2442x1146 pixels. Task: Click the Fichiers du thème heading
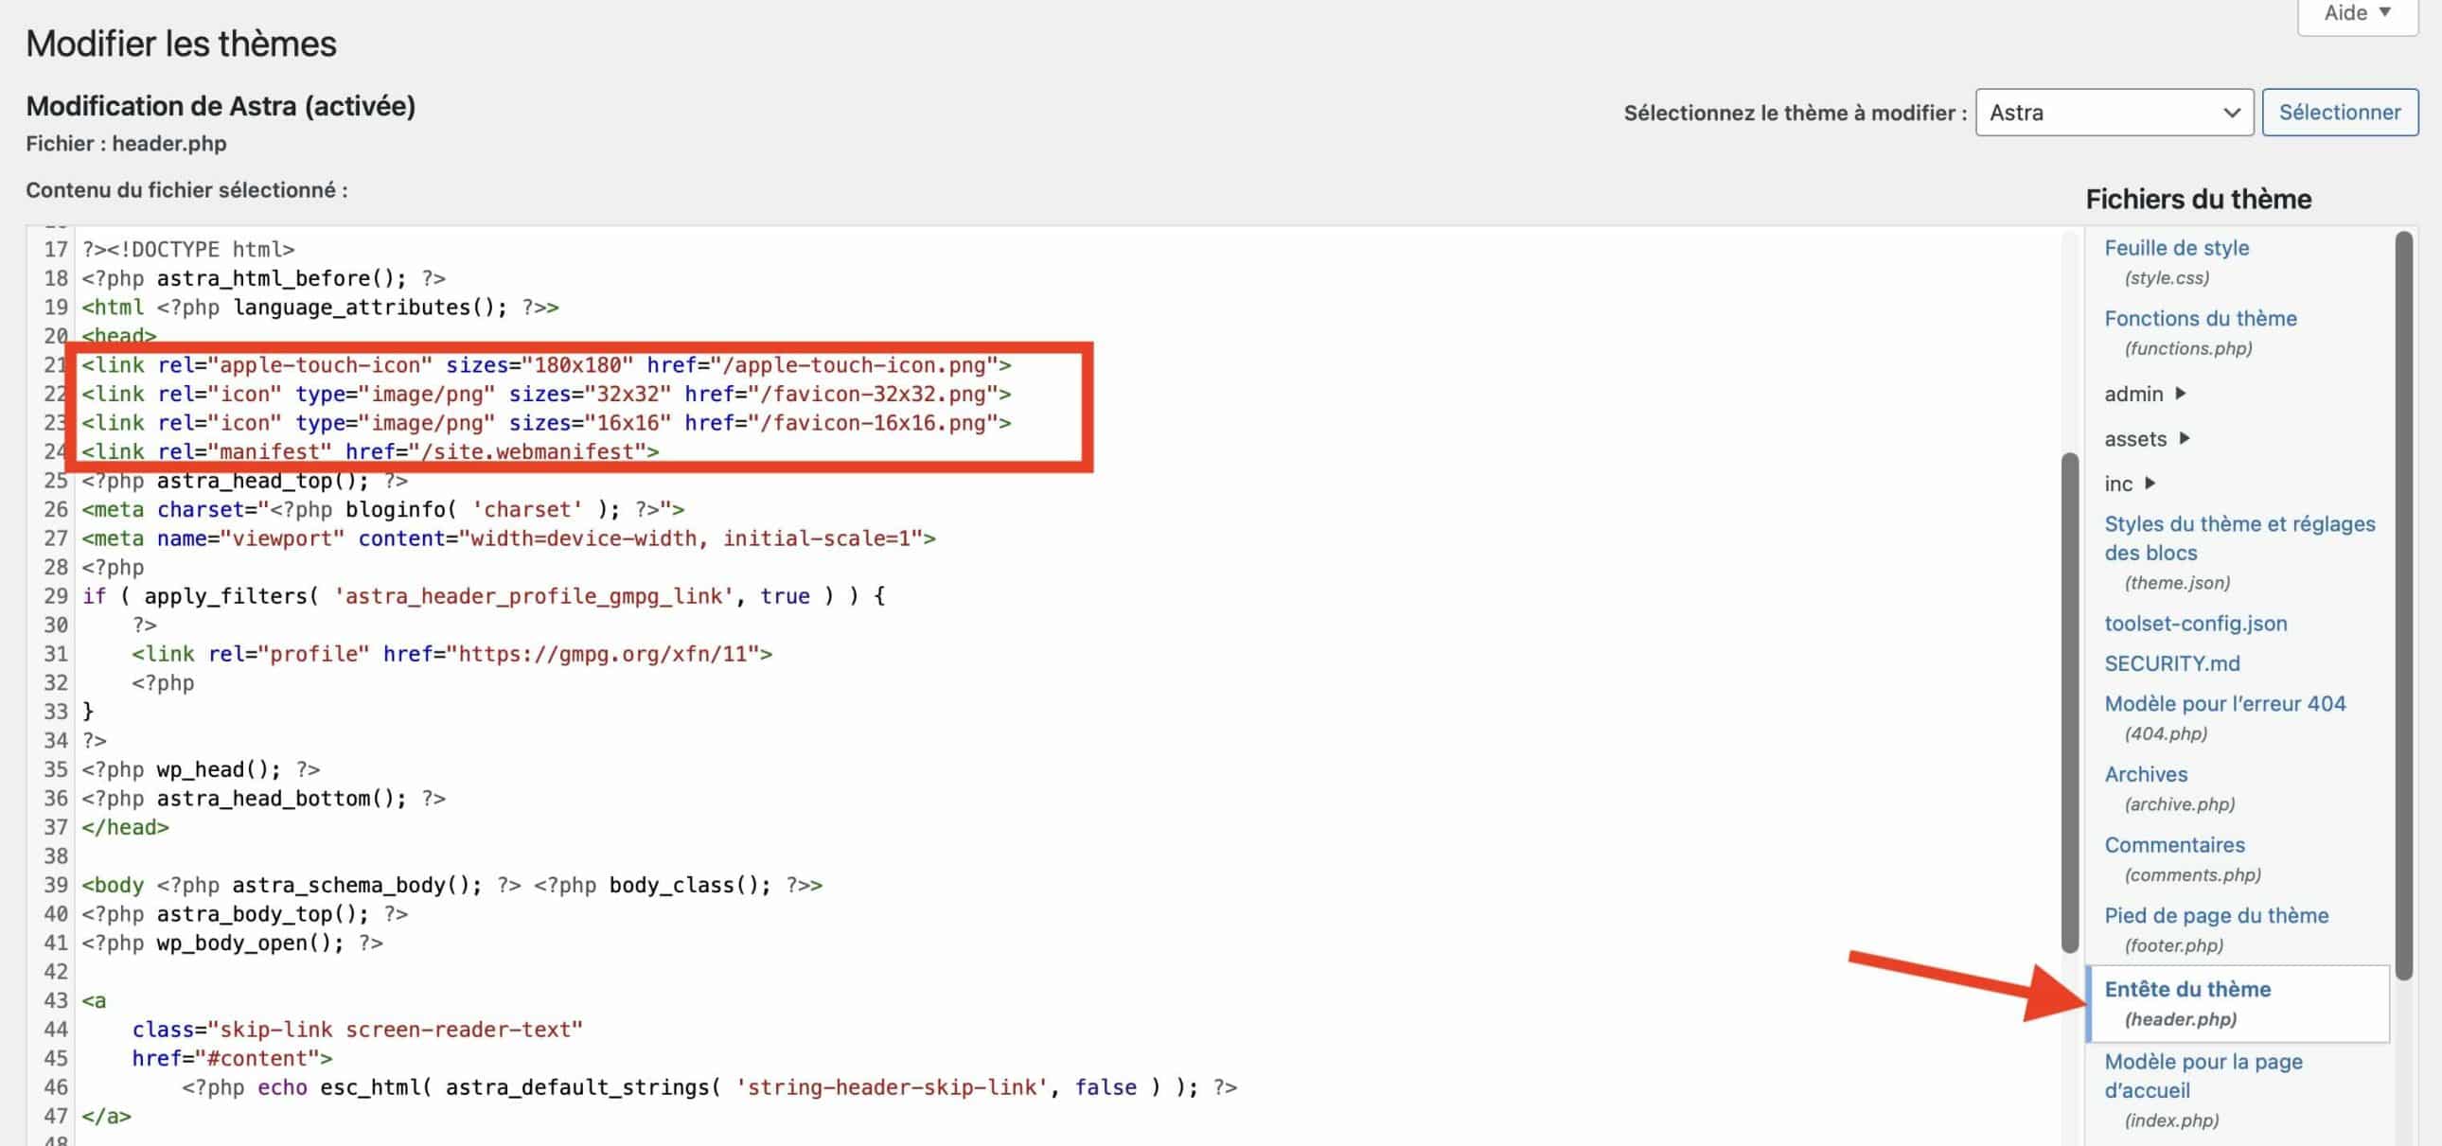[x=2199, y=199]
